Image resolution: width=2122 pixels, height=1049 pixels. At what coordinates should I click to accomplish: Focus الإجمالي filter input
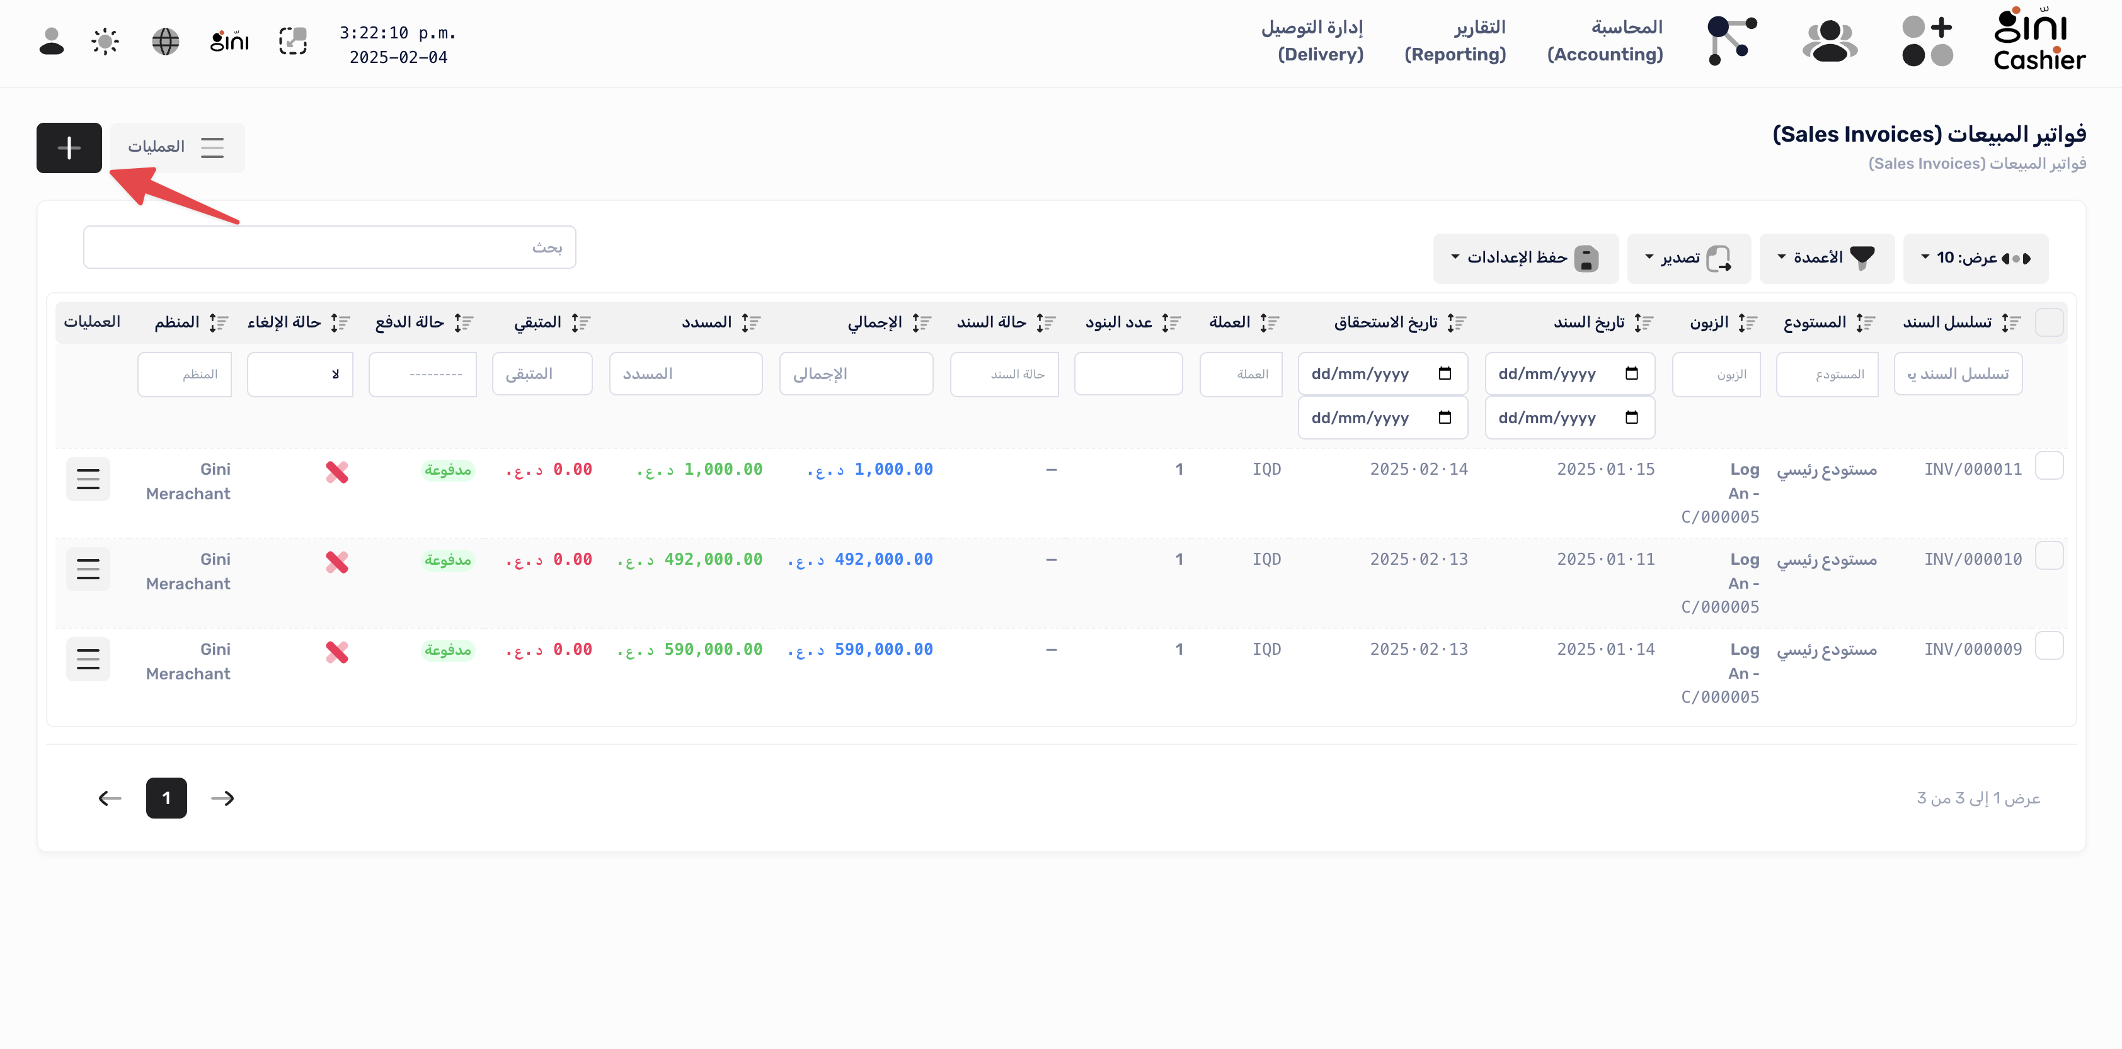856,374
